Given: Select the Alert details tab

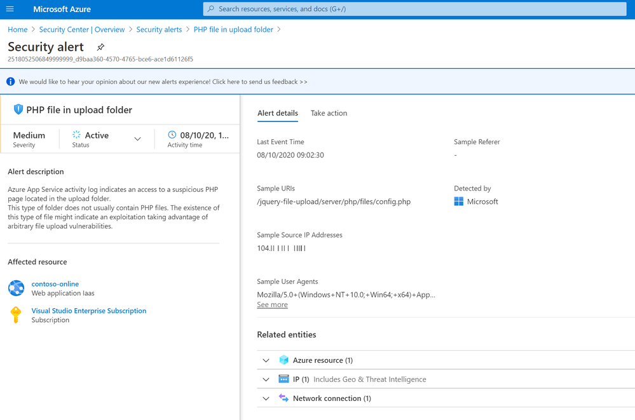Looking at the screenshot, I should tap(278, 113).
